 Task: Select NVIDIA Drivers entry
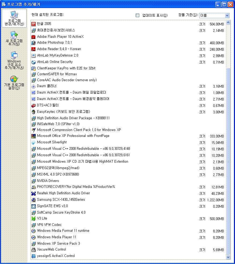pos(128,181)
